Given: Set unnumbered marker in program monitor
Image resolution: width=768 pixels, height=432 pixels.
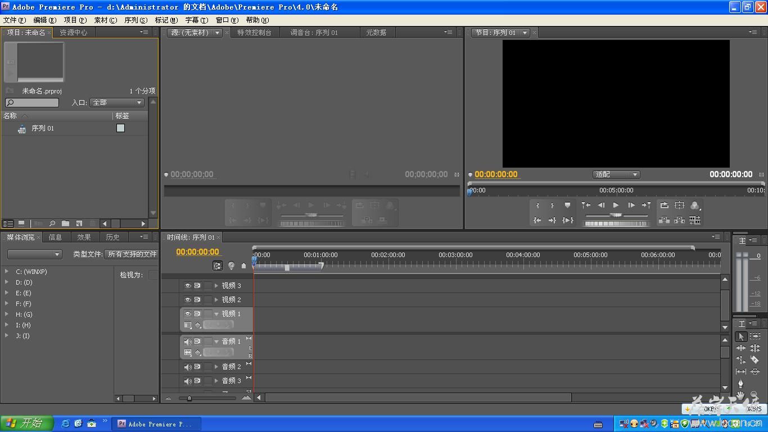Looking at the screenshot, I should 567,205.
